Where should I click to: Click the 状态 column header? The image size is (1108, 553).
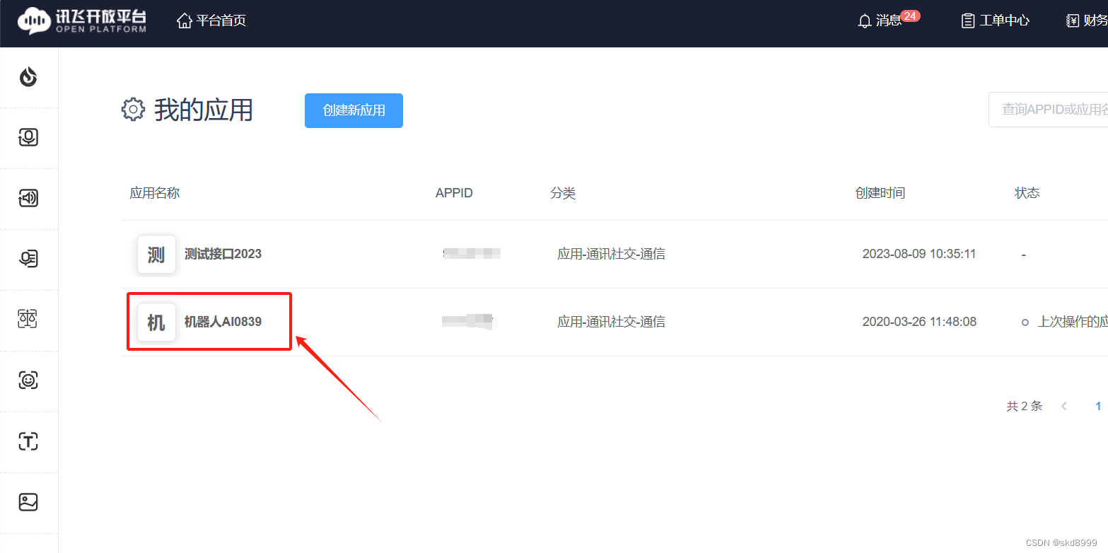1027,193
